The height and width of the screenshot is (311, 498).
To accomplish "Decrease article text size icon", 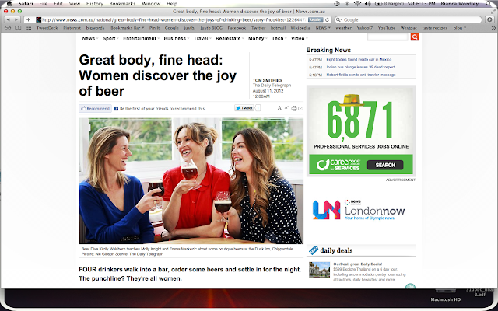I will (x=286, y=107).
